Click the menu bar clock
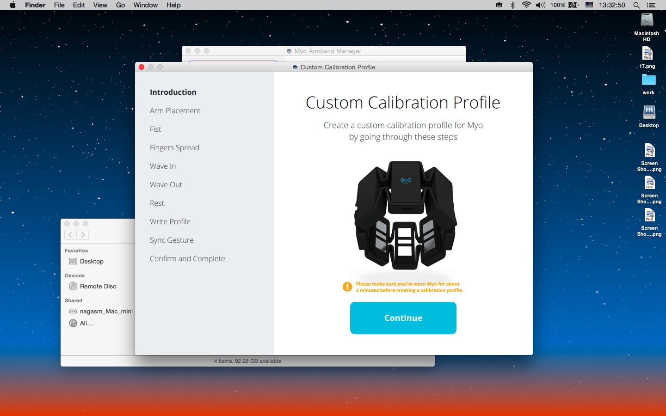 click(x=612, y=5)
